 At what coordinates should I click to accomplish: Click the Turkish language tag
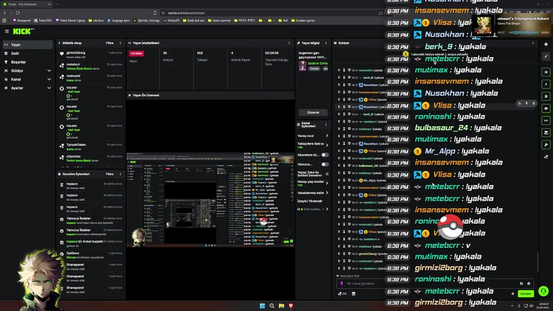(x=314, y=69)
